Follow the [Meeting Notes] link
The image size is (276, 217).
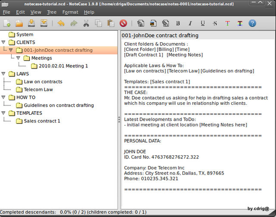click(x=185, y=55)
